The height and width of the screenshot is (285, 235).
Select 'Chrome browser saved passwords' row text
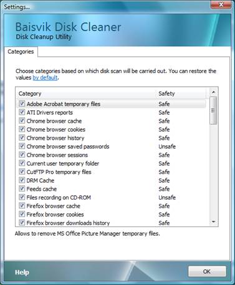click(x=68, y=147)
